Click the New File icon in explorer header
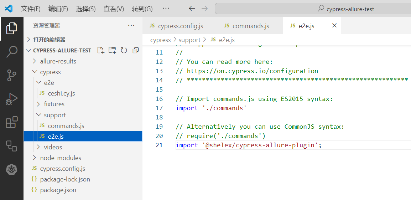Screen dimensions: 411x200 [101, 50]
